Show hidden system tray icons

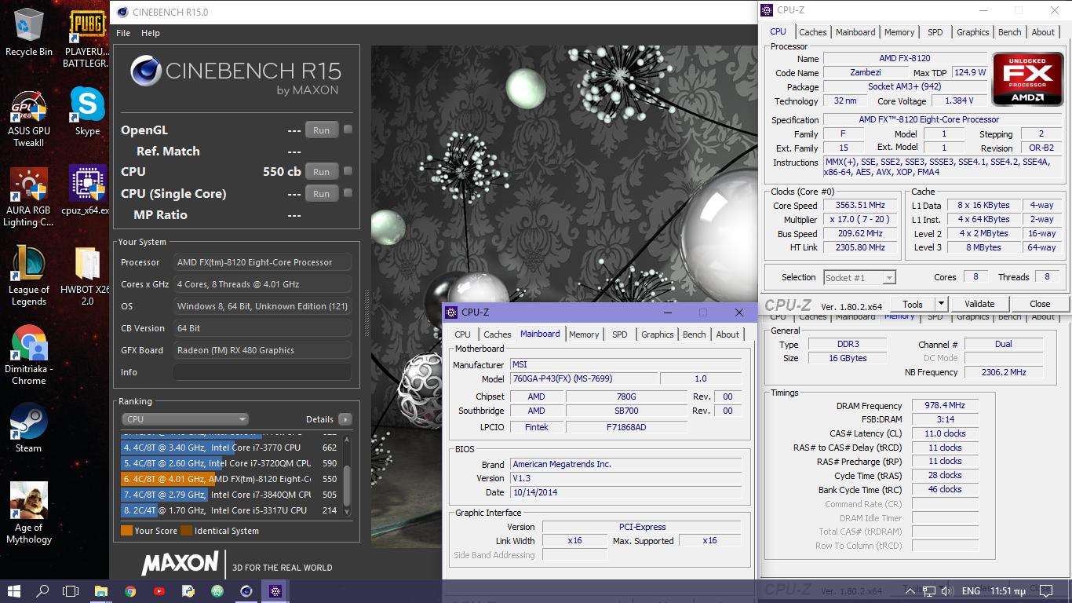(910, 591)
